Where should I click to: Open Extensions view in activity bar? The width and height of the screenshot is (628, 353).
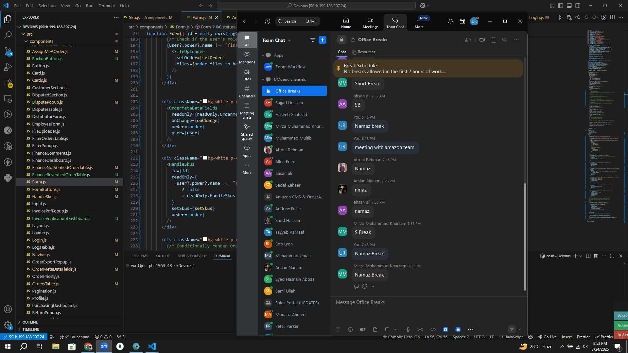[x=8, y=83]
